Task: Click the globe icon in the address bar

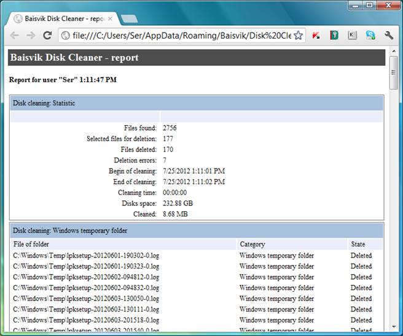Action: pos(66,36)
